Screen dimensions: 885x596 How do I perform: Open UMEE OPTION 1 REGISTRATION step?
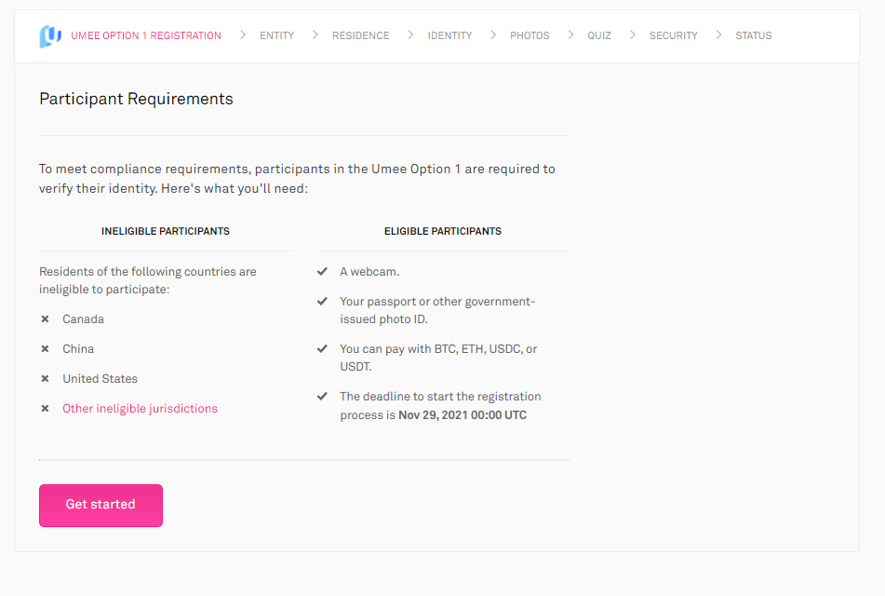(x=145, y=35)
